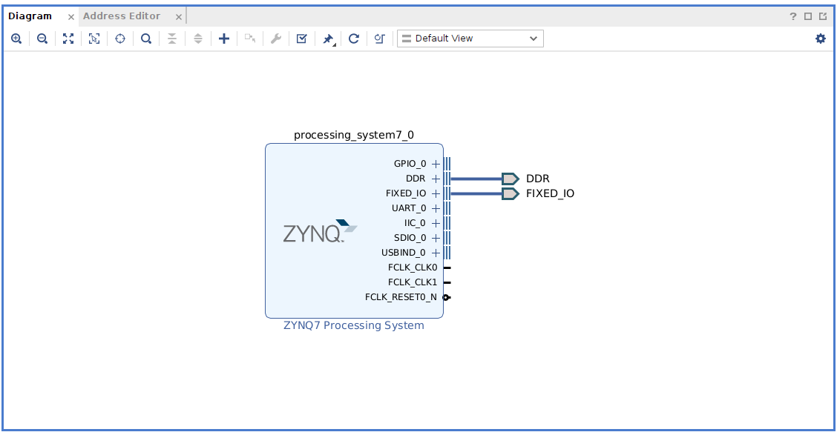Click the ZYNQ logo in the block
The width and height of the screenshot is (837, 432).
click(x=320, y=231)
